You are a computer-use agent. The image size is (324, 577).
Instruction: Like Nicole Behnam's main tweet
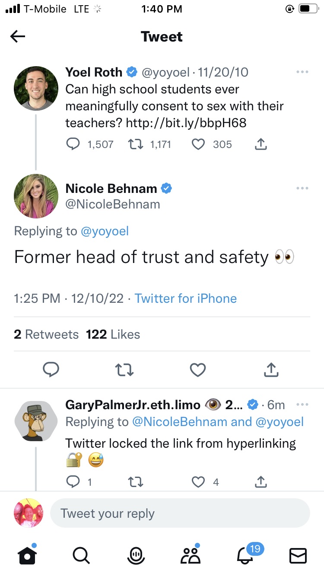pos(198,369)
